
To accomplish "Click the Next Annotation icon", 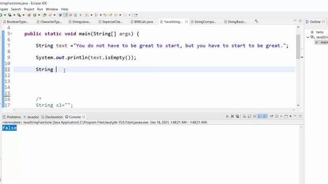I will [x=87, y=15].
